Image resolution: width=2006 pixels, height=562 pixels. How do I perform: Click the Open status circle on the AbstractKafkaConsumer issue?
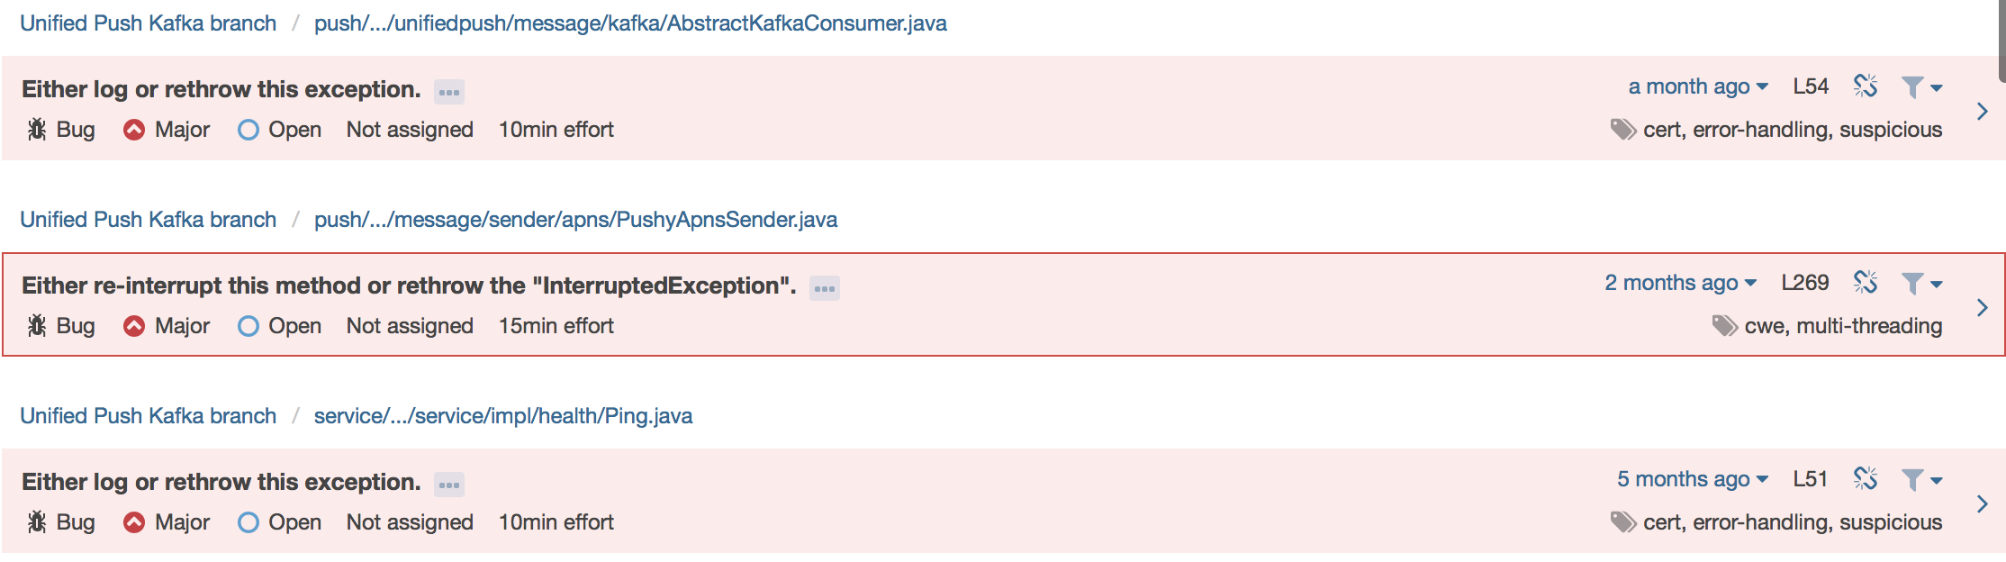(x=248, y=129)
